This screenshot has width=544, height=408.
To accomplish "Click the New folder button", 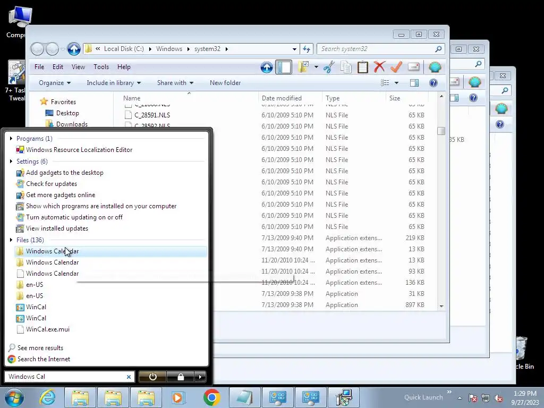I will pyautogui.click(x=225, y=83).
